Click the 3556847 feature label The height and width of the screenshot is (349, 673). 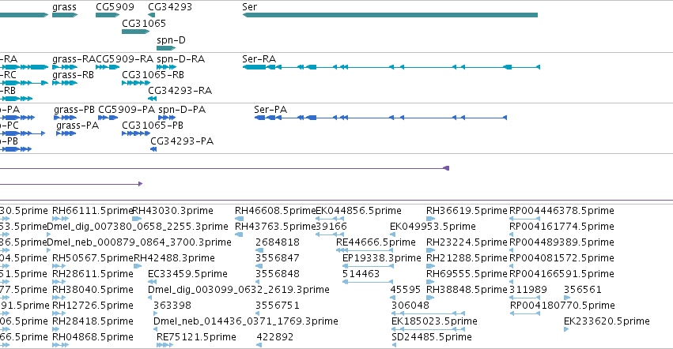click(x=278, y=258)
